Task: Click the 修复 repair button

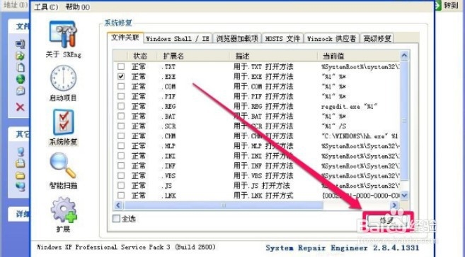Action: [x=387, y=221]
